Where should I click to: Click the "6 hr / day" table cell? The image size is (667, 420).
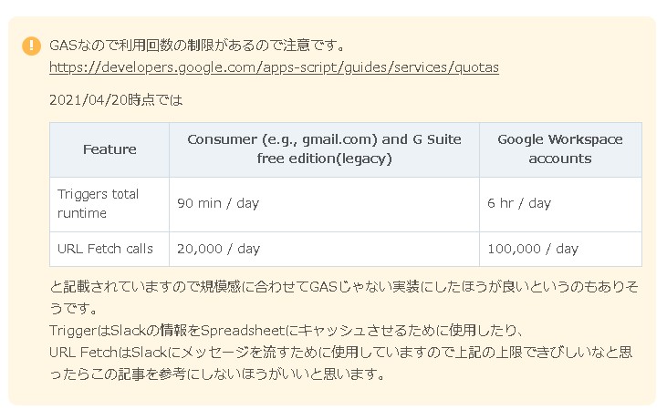(519, 203)
